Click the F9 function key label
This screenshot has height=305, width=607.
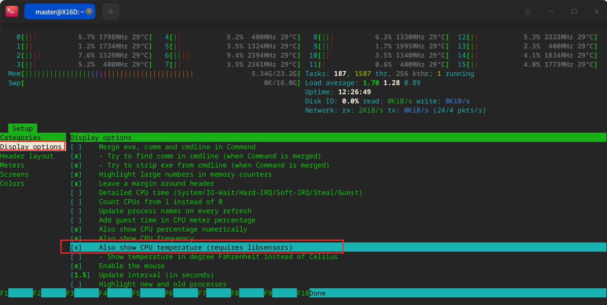pos(268,293)
